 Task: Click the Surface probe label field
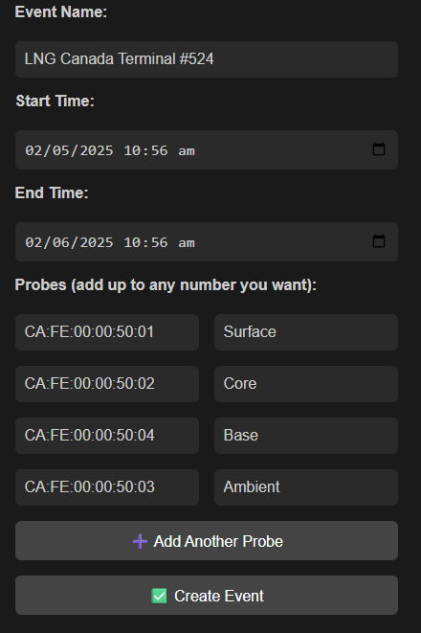coord(306,332)
